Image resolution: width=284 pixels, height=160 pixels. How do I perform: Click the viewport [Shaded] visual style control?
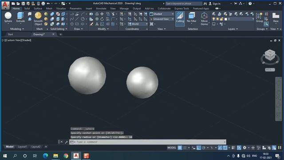27,40
